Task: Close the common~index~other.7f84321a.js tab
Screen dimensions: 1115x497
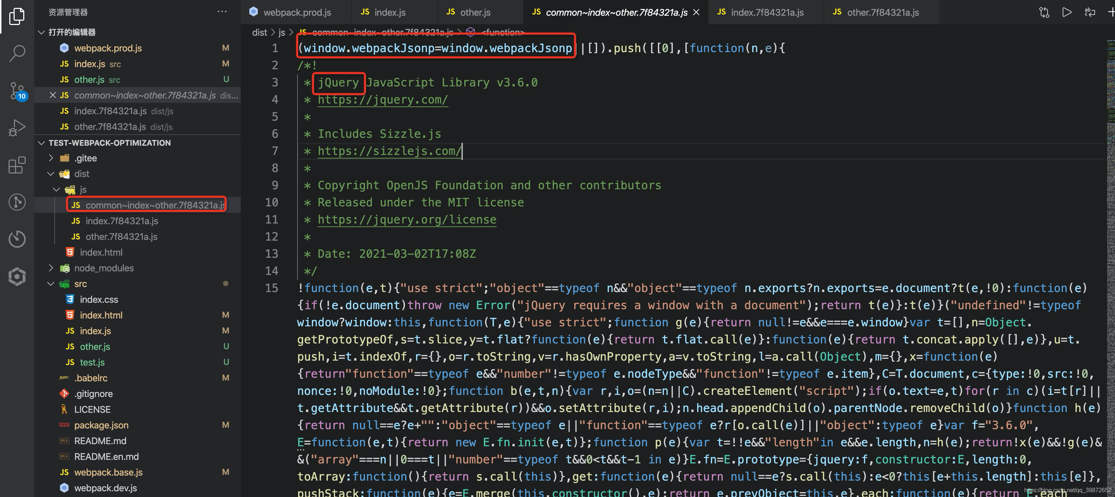Action: click(x=696, y=12)
